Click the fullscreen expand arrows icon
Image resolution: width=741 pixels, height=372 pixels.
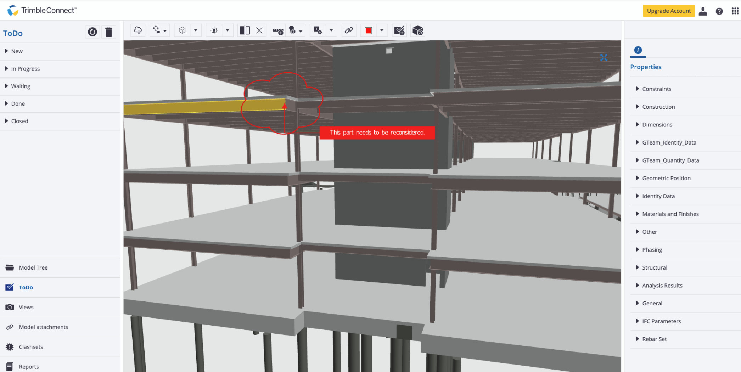tap(604, 57)
